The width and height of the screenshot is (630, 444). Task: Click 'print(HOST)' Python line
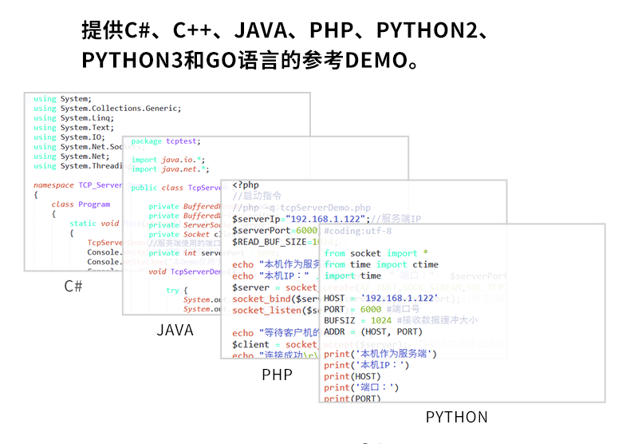tap(352, 376)
